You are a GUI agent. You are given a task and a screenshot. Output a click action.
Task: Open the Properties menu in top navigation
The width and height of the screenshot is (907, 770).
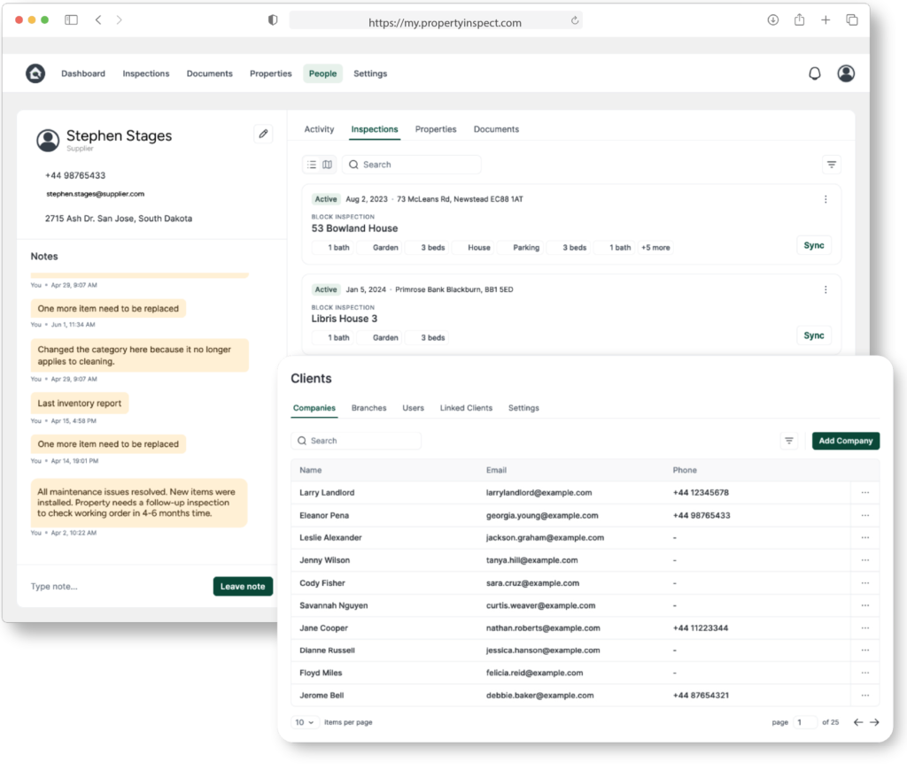point(270,73)
